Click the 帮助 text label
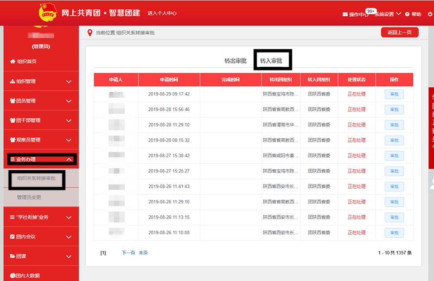434x281 pixels. pyautogui.click(x=416, y=15)
